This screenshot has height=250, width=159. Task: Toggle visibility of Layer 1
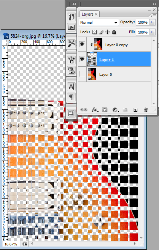pos(82,59)
